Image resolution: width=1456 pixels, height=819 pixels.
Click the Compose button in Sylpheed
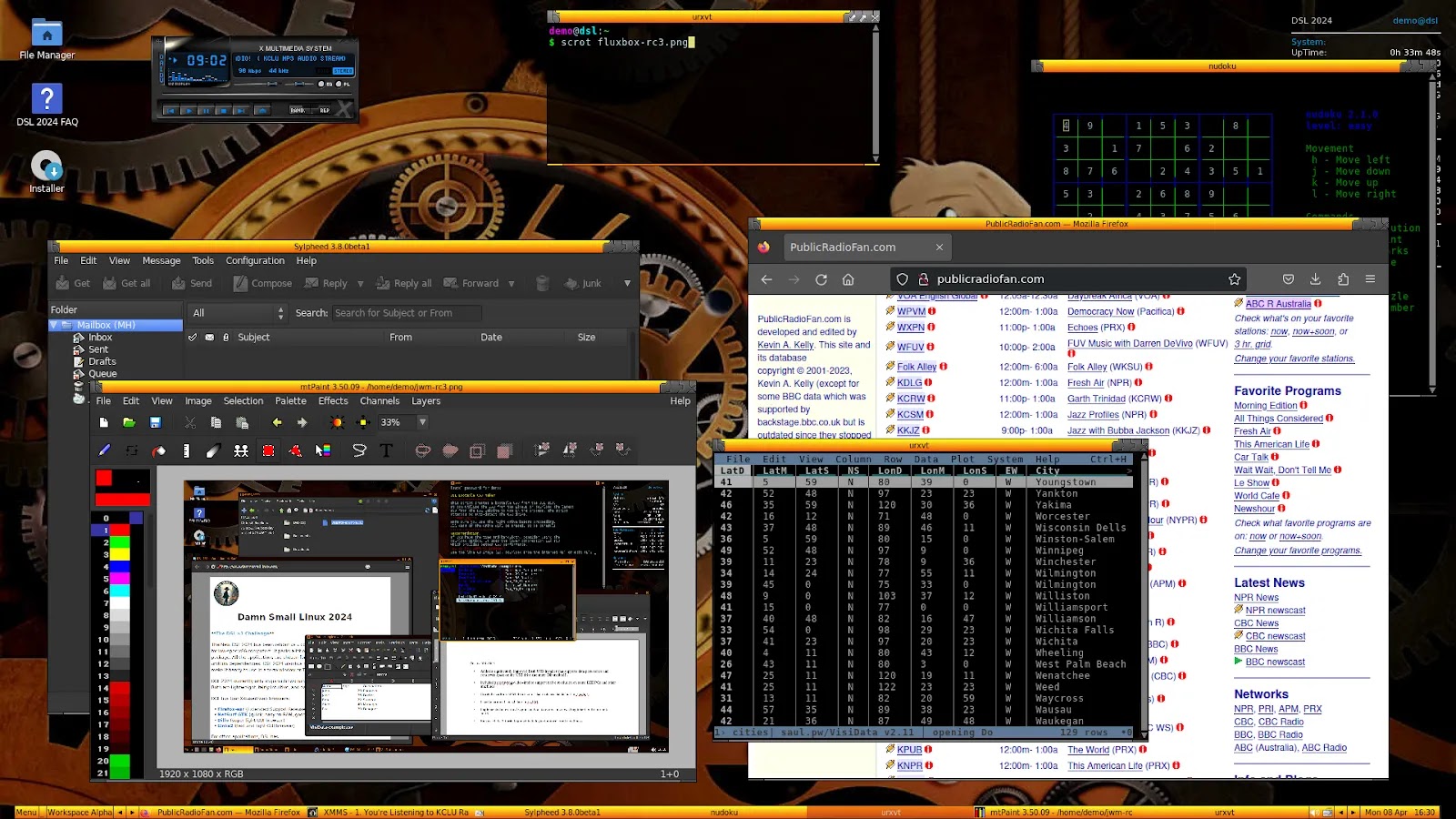[x=263, y=283]
